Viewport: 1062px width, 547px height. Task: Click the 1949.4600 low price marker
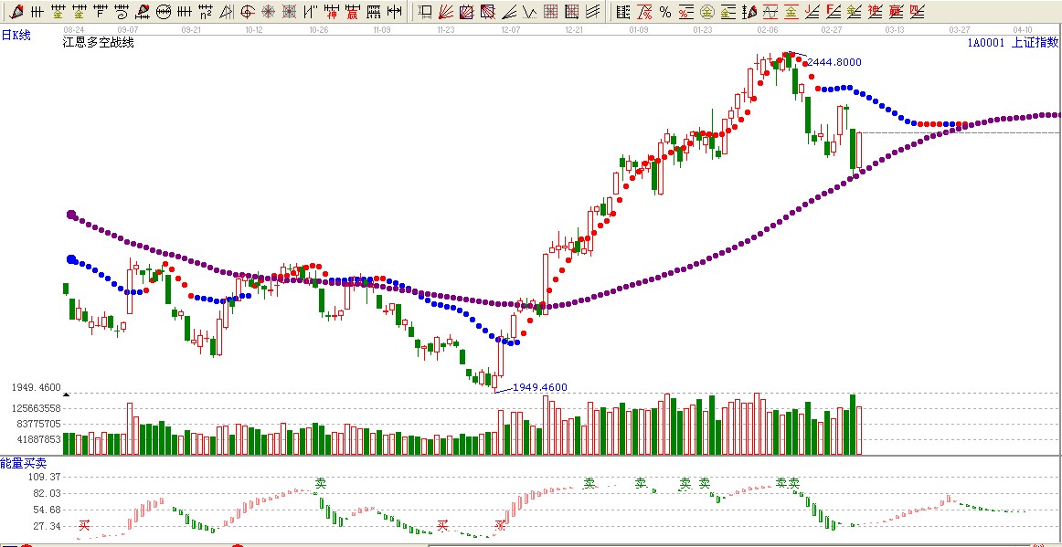pyautogui.click(x=539, y=387)
